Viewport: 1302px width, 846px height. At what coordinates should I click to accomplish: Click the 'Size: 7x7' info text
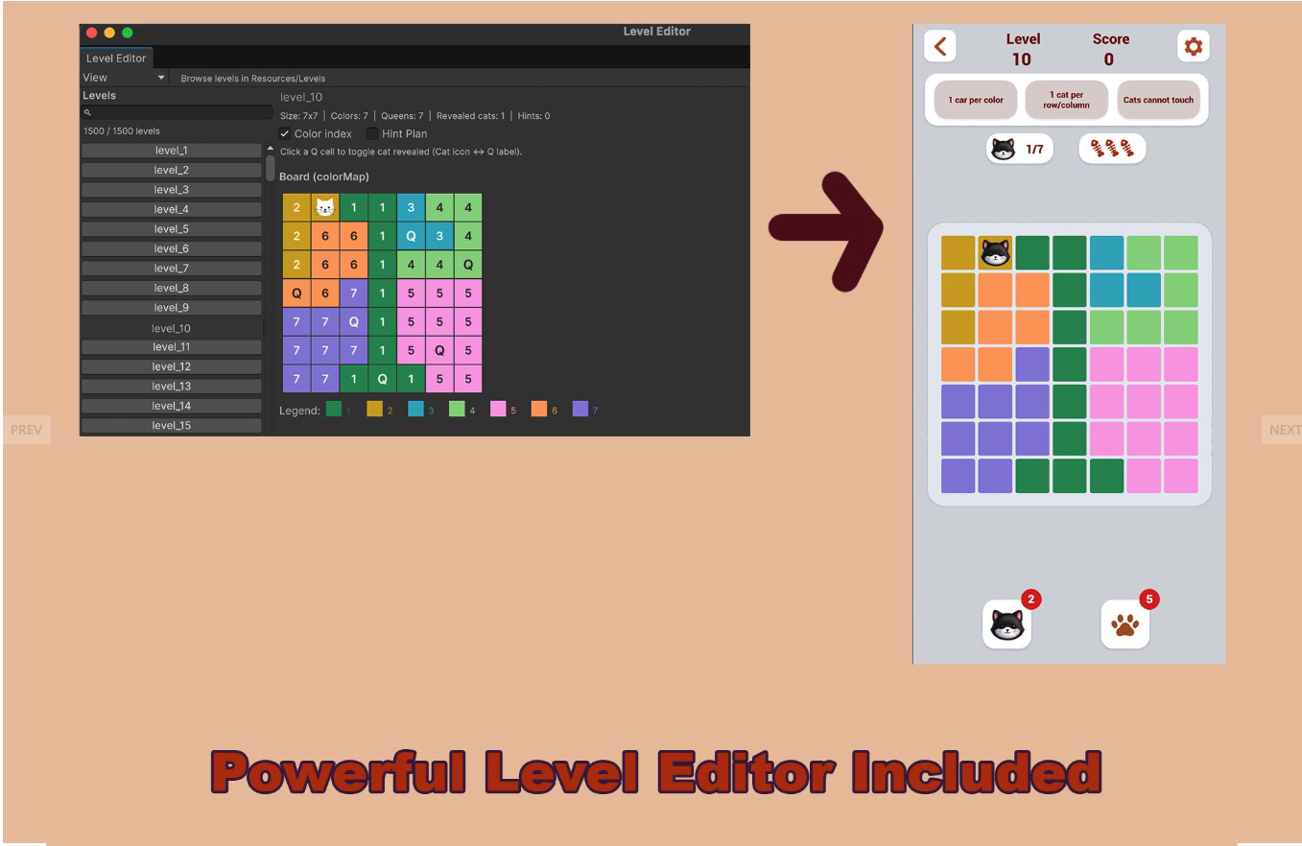pos(298,116)
